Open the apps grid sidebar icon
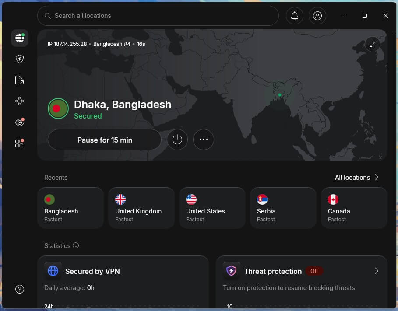 [20, 143]
